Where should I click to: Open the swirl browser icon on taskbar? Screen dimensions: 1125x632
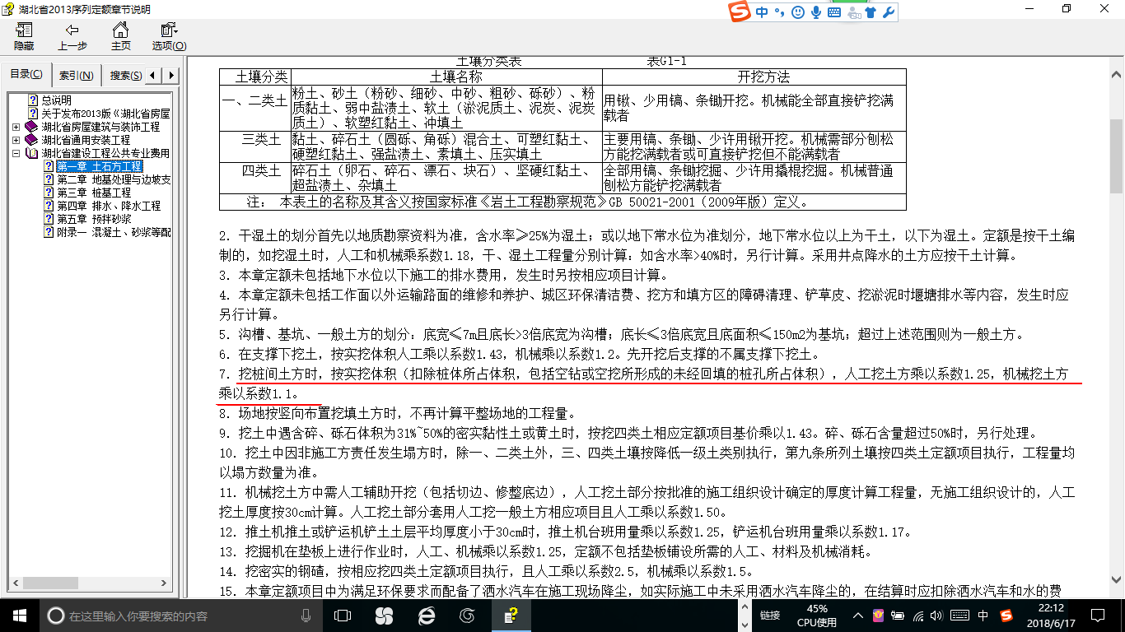pos(468,616)
